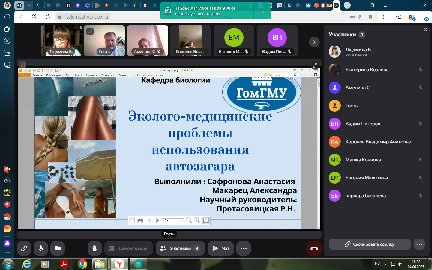Open a new browser tab
This screenshot has width=432, height=270.
(x=347, y=5)
